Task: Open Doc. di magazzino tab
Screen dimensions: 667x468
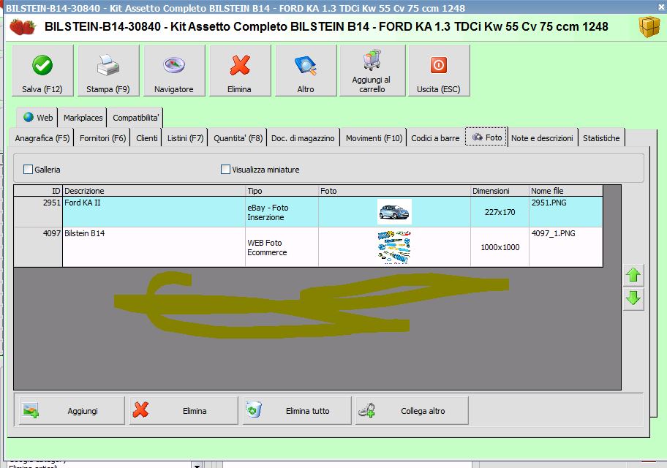Action: [303, 138]
